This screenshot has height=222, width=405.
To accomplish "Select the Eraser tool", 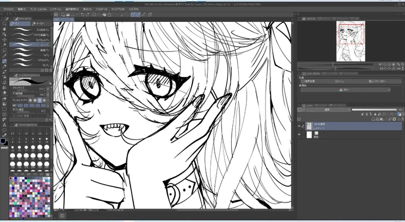I will pos(4,93).
